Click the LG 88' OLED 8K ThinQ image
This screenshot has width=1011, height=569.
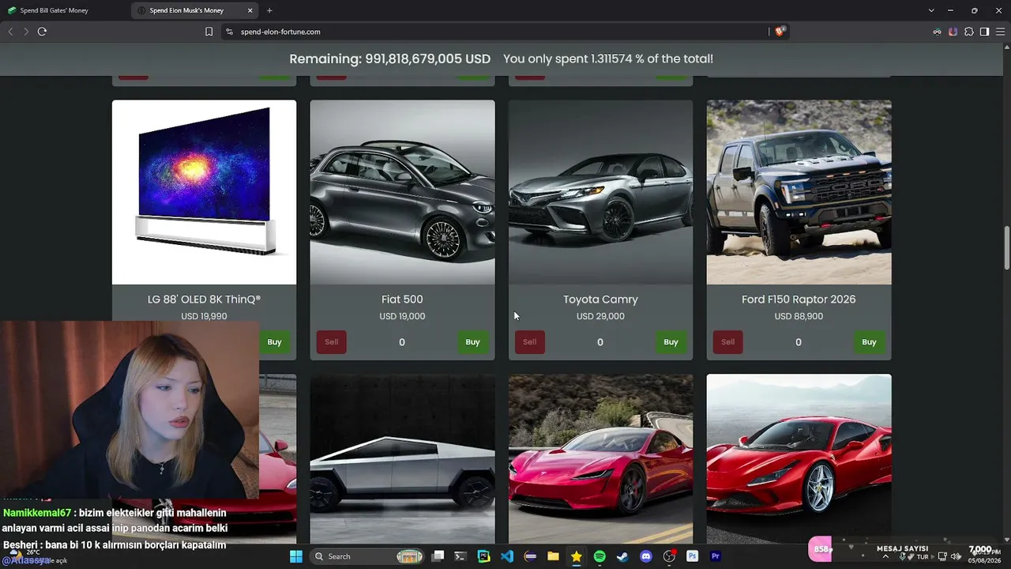pos(204,192)
